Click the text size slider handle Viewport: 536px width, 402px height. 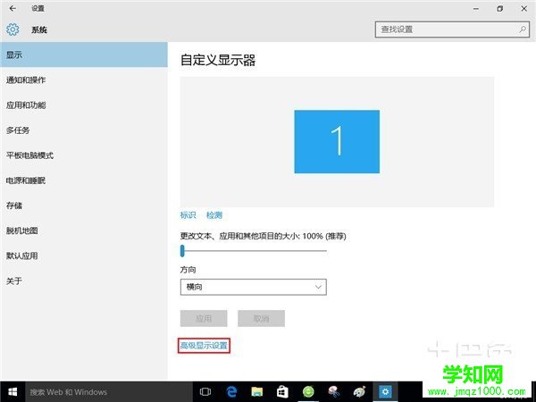182,250
